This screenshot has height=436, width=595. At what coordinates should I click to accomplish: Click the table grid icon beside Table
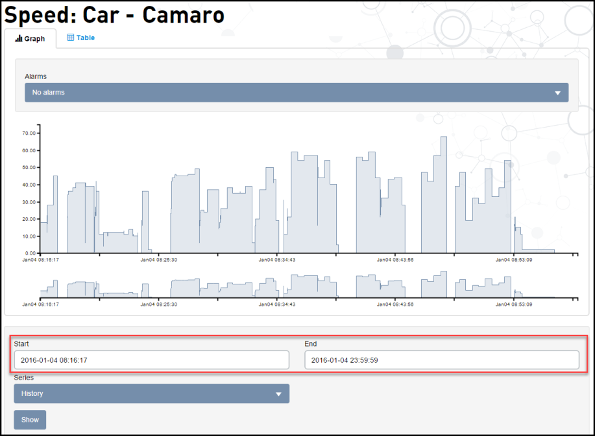(71, 37)
